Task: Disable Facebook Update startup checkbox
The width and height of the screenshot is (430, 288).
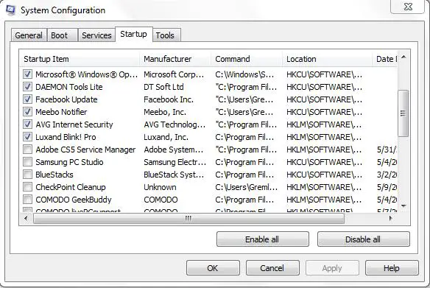Action: tap(27, 99)
